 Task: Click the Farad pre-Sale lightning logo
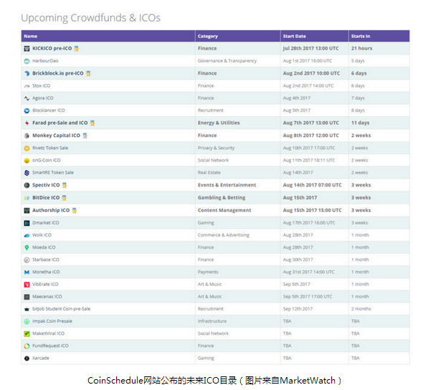pyautogui.click(x=27, y=123)
